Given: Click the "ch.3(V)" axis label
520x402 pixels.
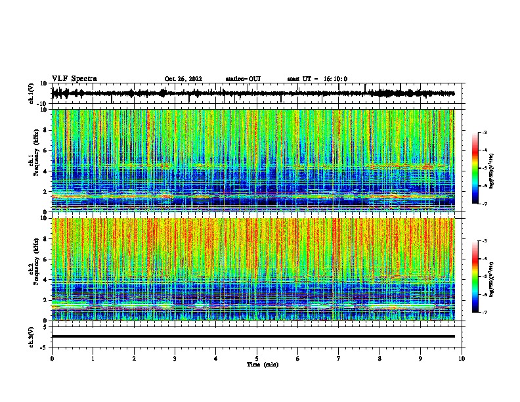Looking at the screenshot, I should tap(32, 337).
